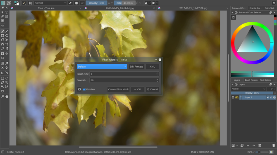Select the Measure distance tool

click(x=7, y=73)
